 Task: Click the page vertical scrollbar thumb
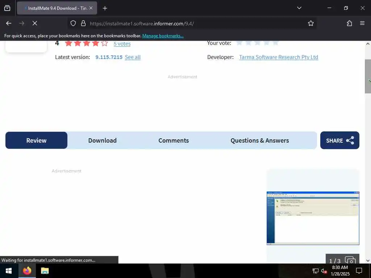coord(368,76)
